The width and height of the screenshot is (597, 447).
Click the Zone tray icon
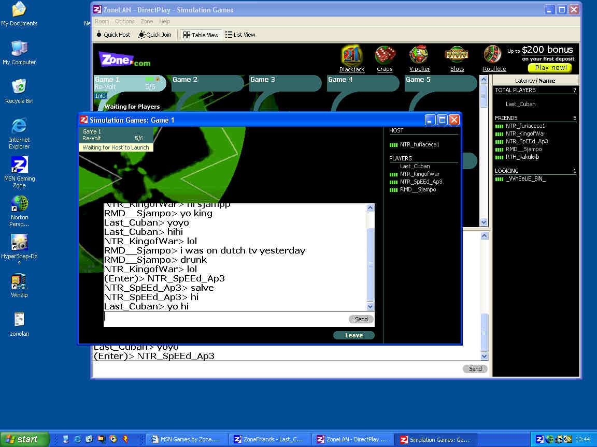point(539,439)
